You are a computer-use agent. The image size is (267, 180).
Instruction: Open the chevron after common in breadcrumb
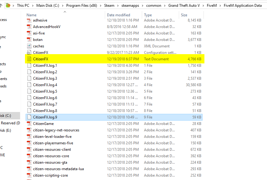tap(165, 6)
